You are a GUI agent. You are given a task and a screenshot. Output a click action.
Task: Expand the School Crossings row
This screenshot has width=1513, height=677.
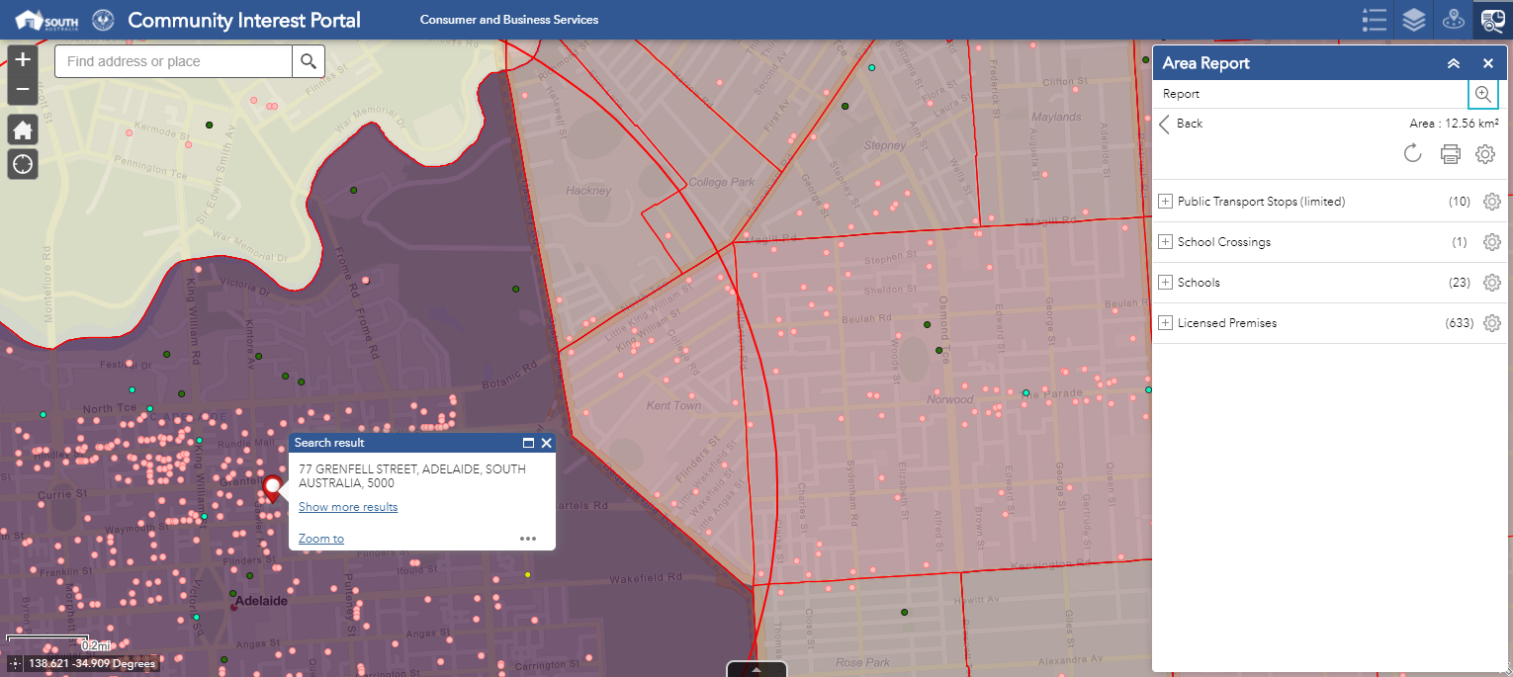pyautogui.click(x=1166, y=242)
